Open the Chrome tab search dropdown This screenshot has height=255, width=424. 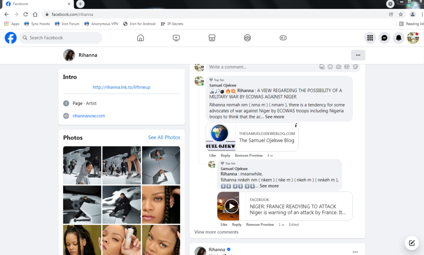pos(390,4)
